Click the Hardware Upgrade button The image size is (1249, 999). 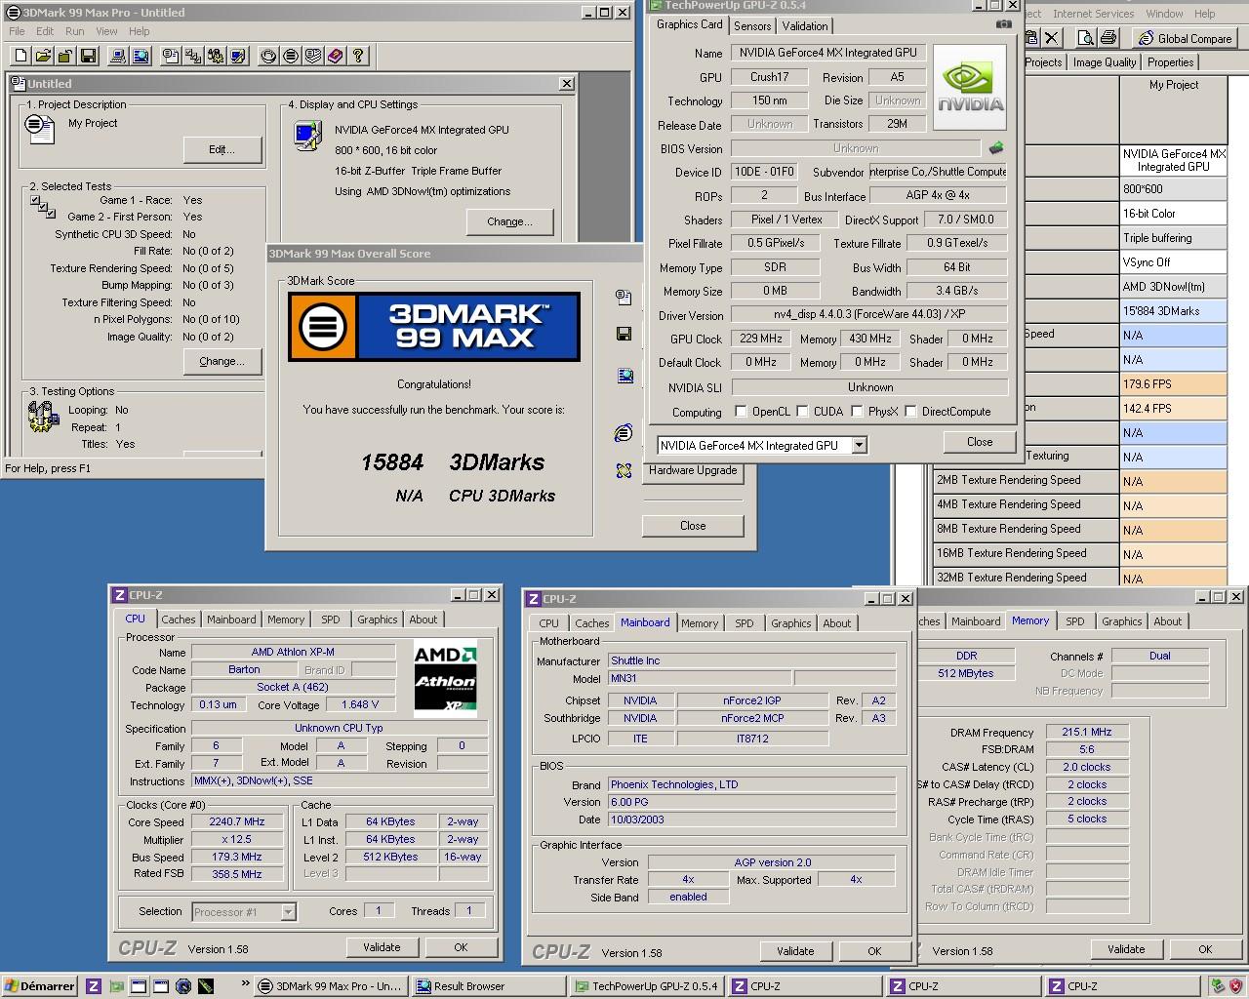click(x=693, y=470)
